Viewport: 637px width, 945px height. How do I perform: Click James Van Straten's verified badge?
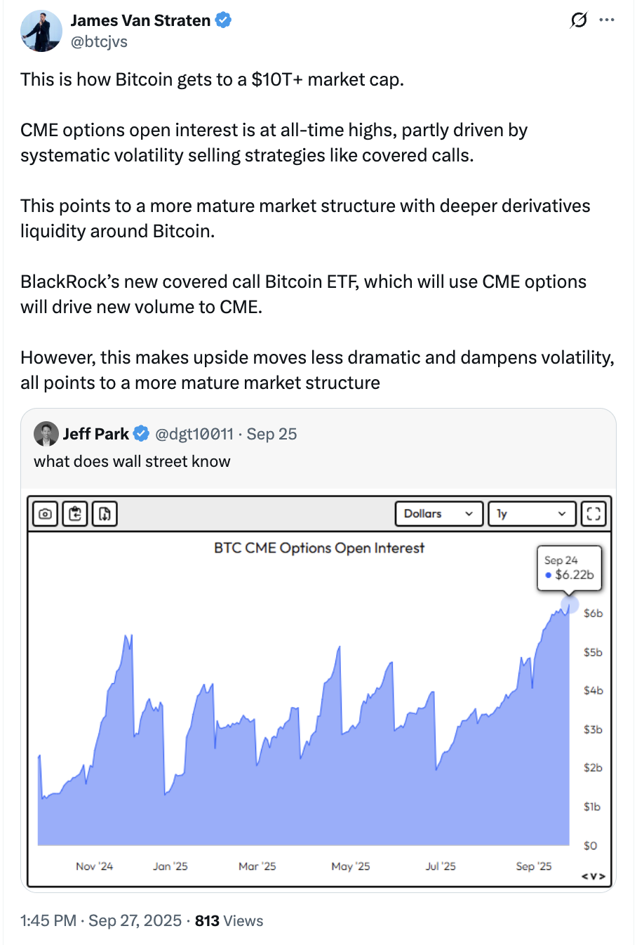click(223, 20)
